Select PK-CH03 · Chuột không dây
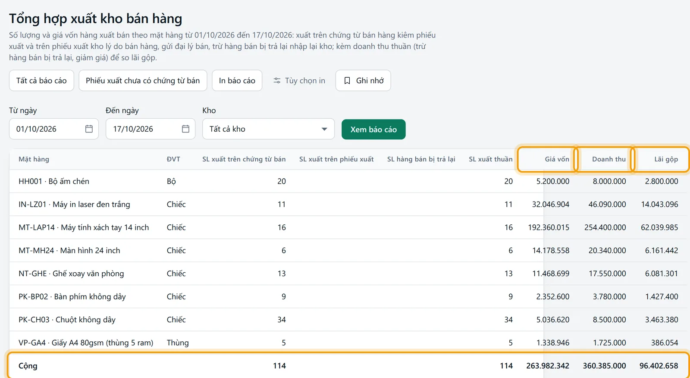 point(67,320)
